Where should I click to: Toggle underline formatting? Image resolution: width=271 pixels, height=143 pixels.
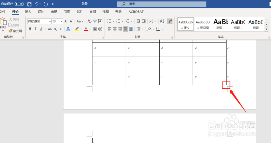[41, 29]
